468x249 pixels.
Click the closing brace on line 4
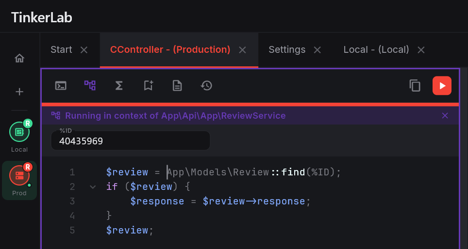tap(109, 216)
